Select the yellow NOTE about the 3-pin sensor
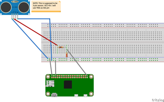164x102 pixels. tap(46, 6)
